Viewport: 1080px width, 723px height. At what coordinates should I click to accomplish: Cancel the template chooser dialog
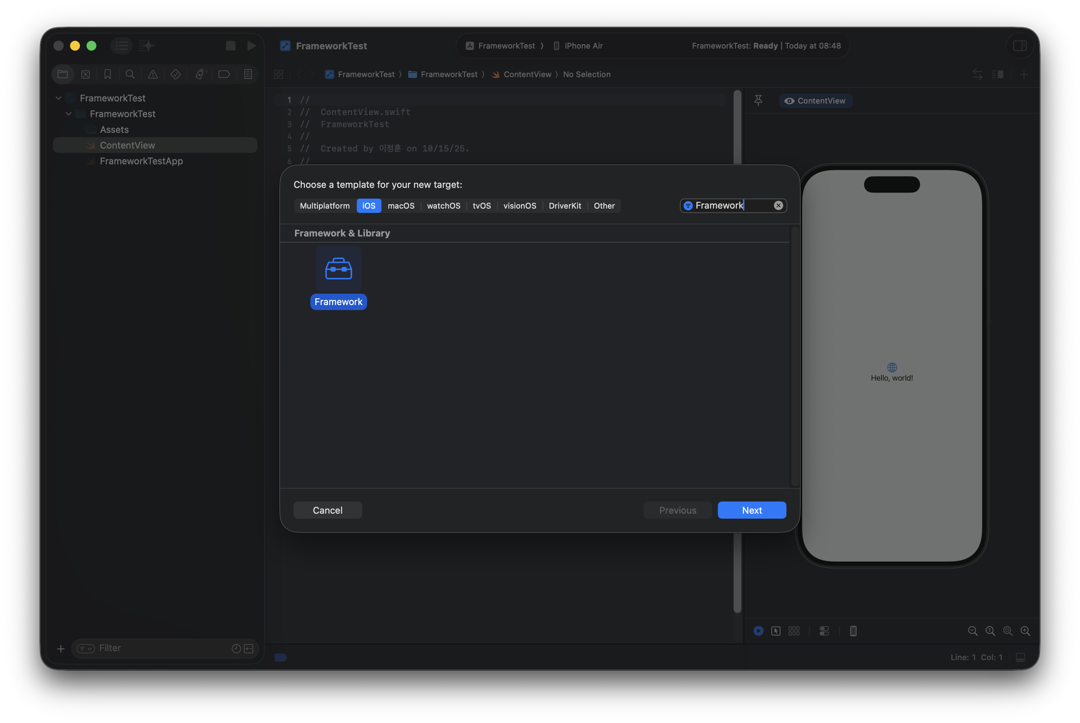(x=327, y=510)
